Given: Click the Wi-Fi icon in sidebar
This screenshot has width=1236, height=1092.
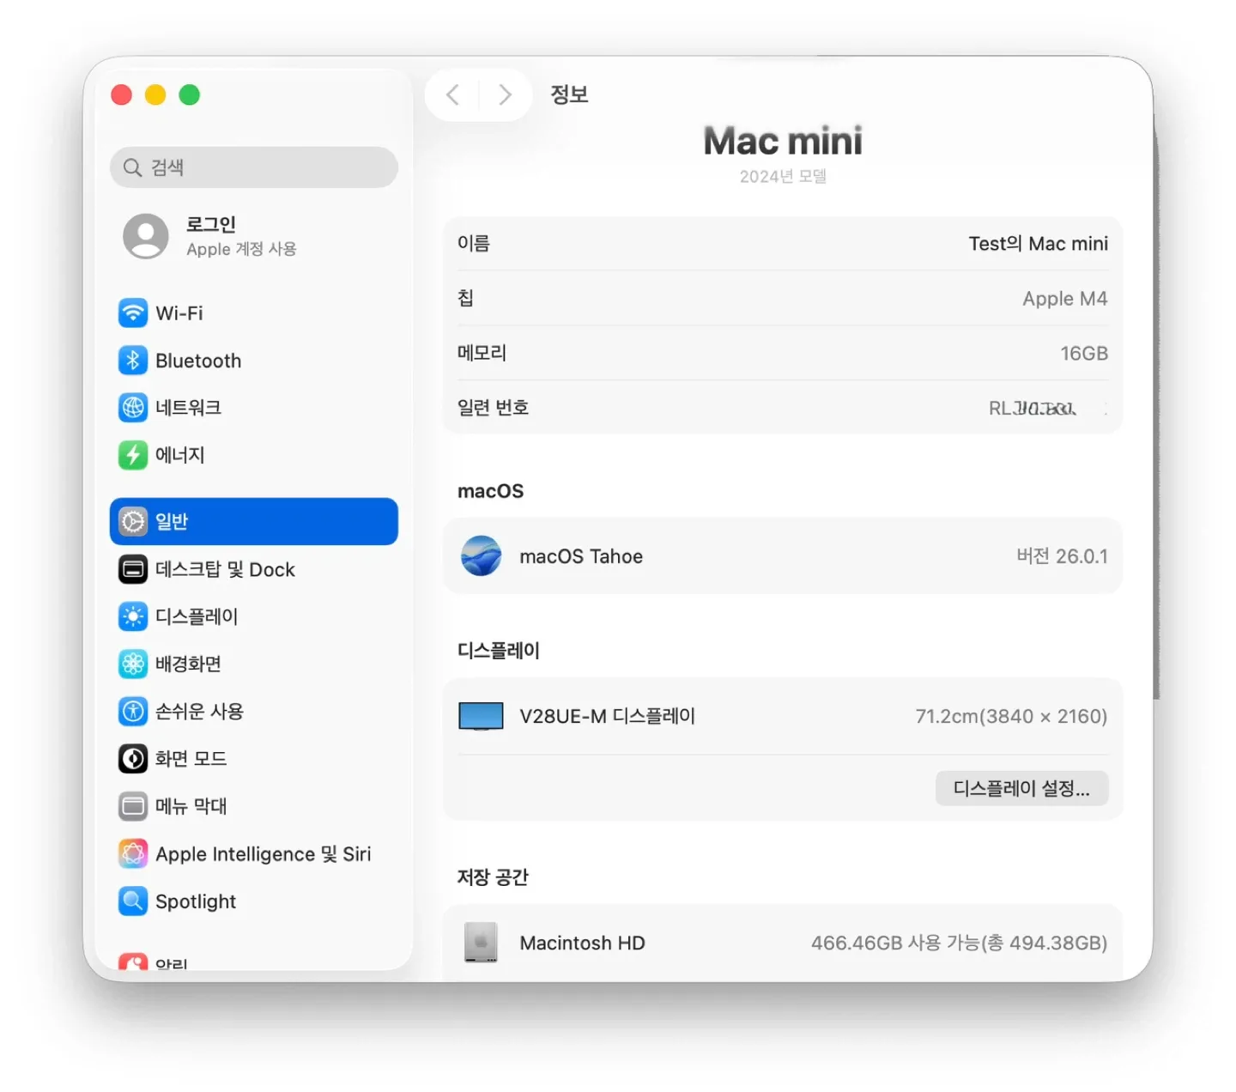Looking at the screenshot, I should coord(133,313).
